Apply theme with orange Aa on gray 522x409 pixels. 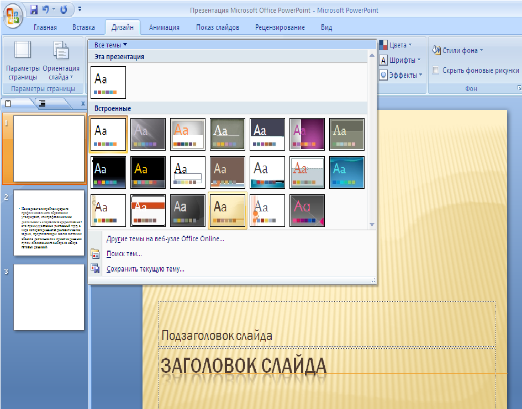(188, 134)
